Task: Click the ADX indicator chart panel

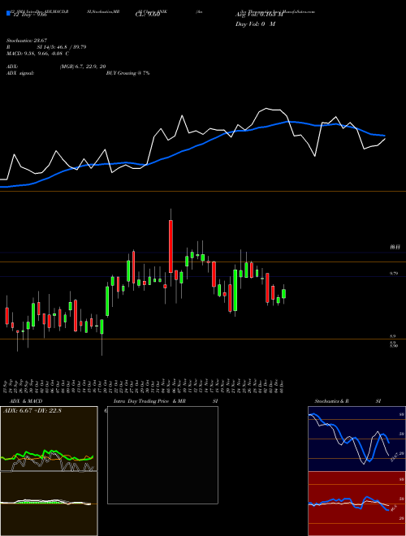Action: [x=49, y=439]
